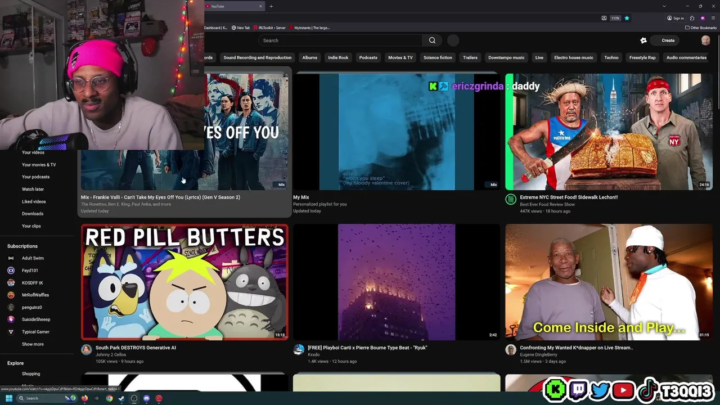Open SuicideSheeep subscription
720x405 pixels.
[x=37, y=319]
